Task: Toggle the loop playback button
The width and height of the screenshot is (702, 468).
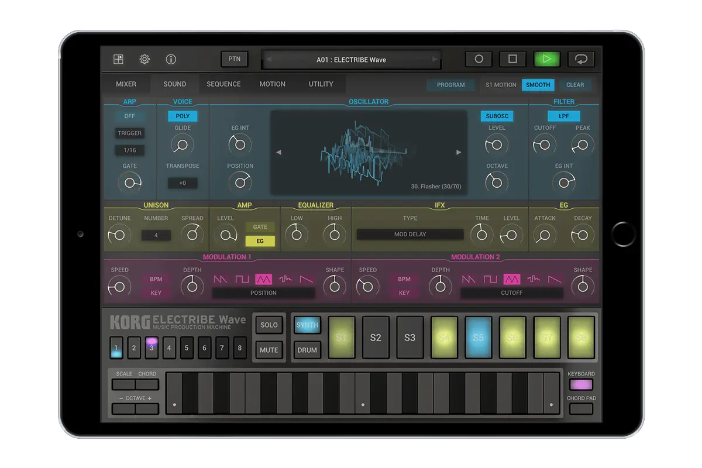Action: [x=581, y=59]
